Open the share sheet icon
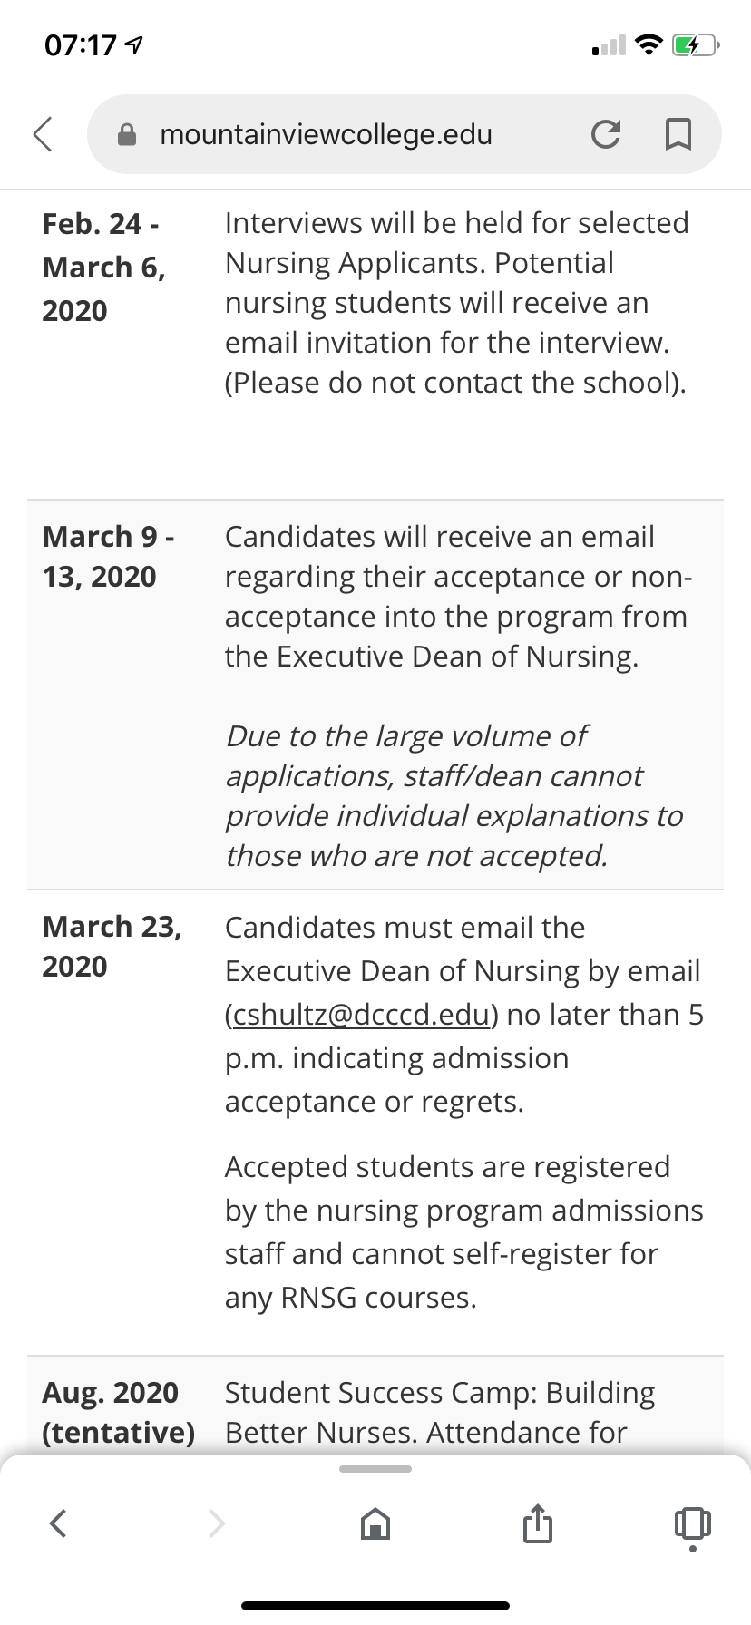The width and height of the screenshot is (751, 1625). point(537,1523)
